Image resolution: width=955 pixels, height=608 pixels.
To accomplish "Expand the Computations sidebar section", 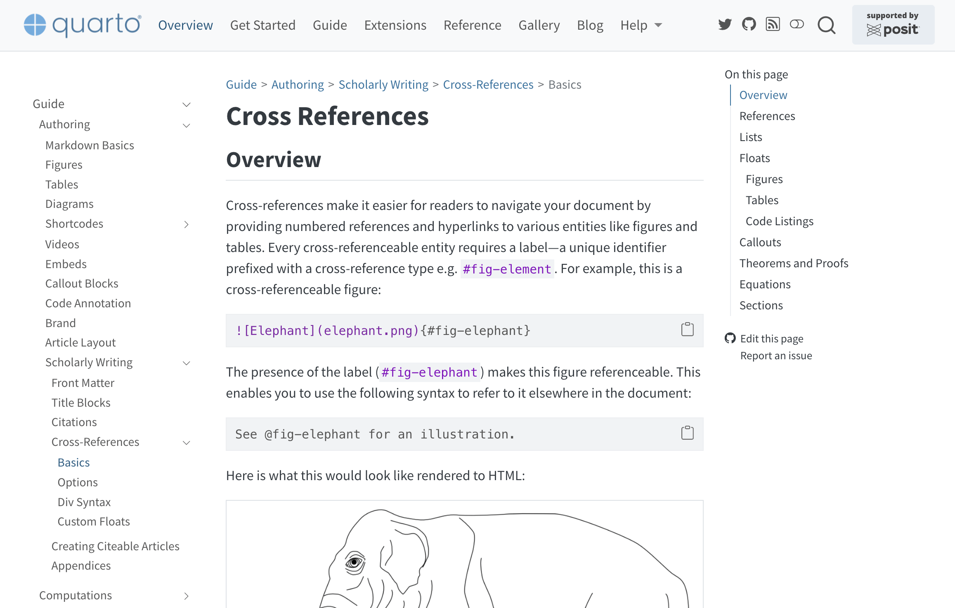I will pos(187,596).
